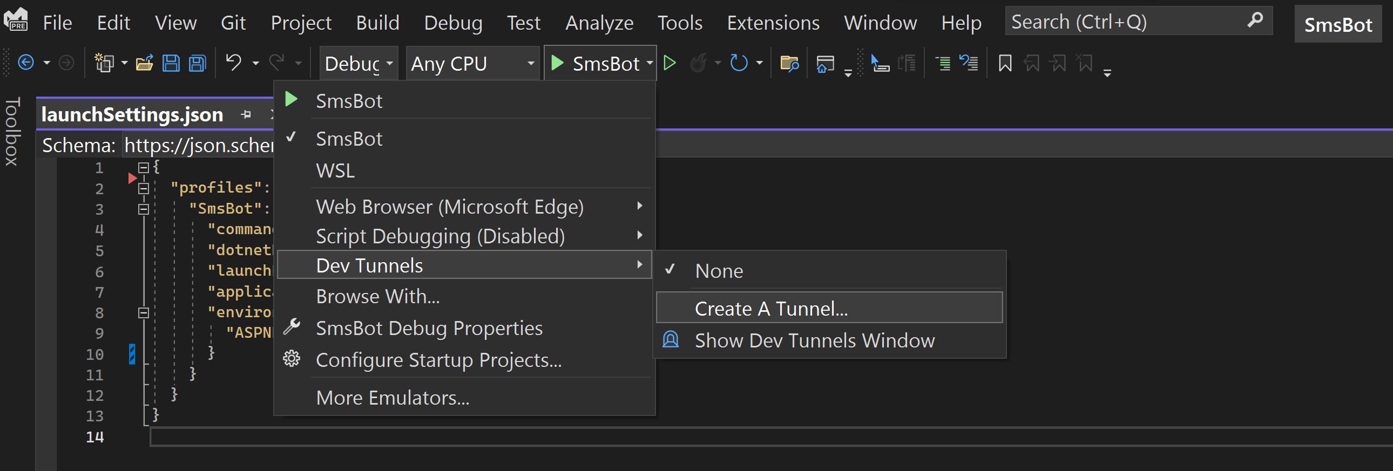Switch to the launchSettings.json tab
Image resolution: width=1393 pixels, height=471 pixels.
coord(132,114)
